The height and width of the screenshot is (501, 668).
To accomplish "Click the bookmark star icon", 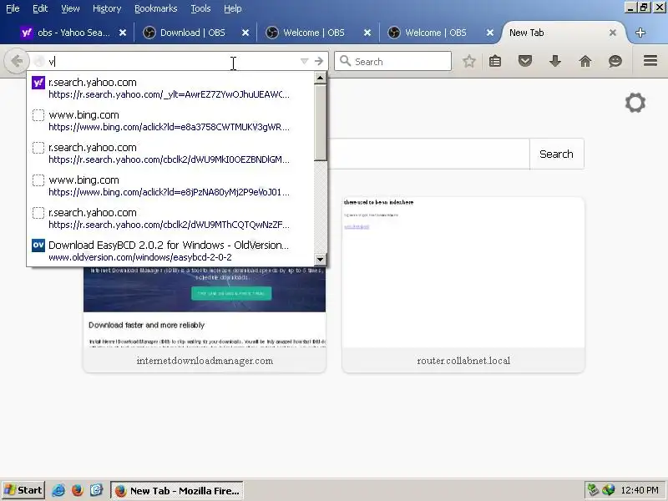I will pos(469,61).
